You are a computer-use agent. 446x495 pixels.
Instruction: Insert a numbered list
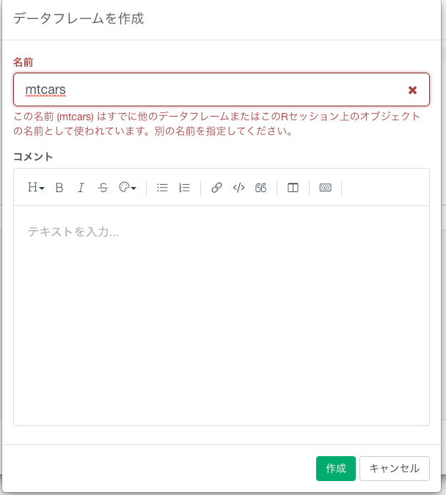click(185, 188)
